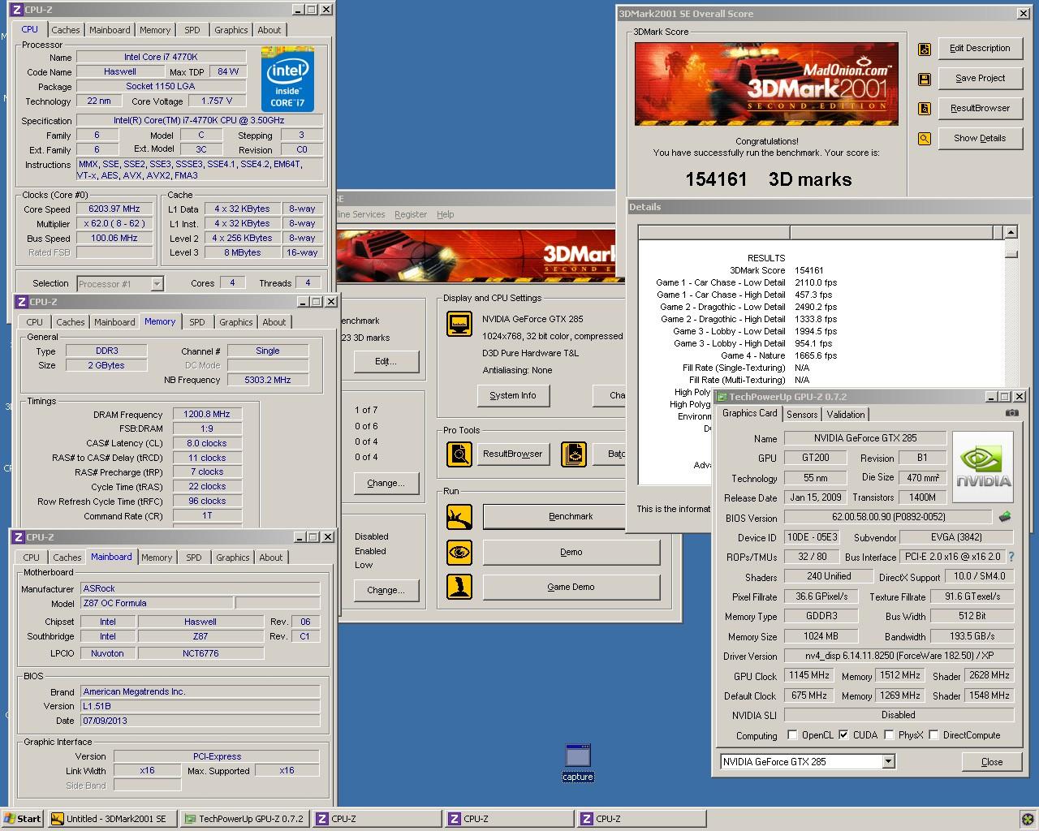Click the 3DMark2001 banner image in score window
The height and width of the screenshot is (831, 1039).
(766, 84)
